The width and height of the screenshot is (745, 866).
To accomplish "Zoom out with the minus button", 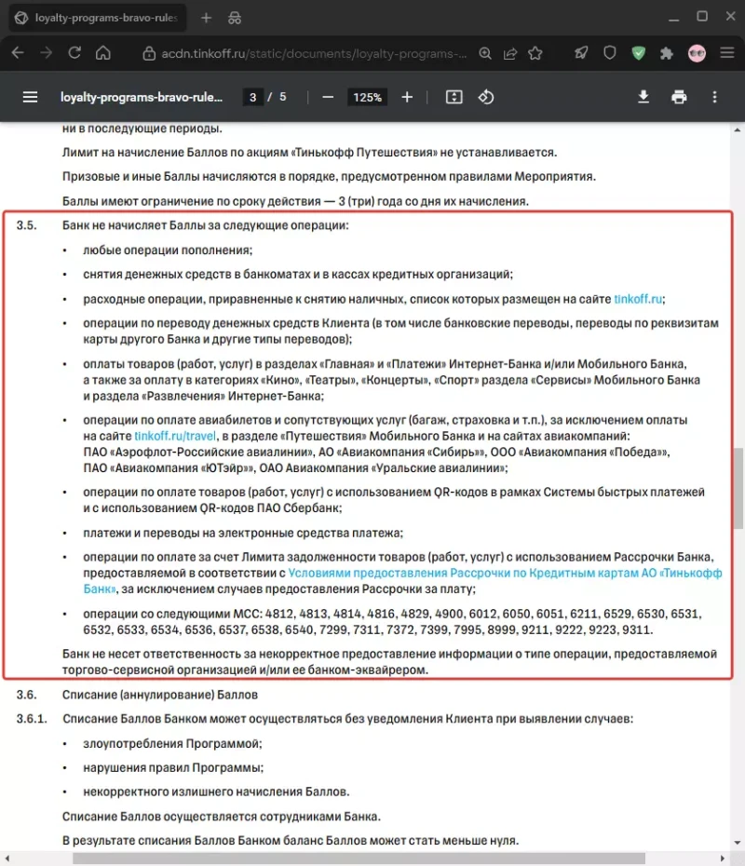I will coord(328,97).
